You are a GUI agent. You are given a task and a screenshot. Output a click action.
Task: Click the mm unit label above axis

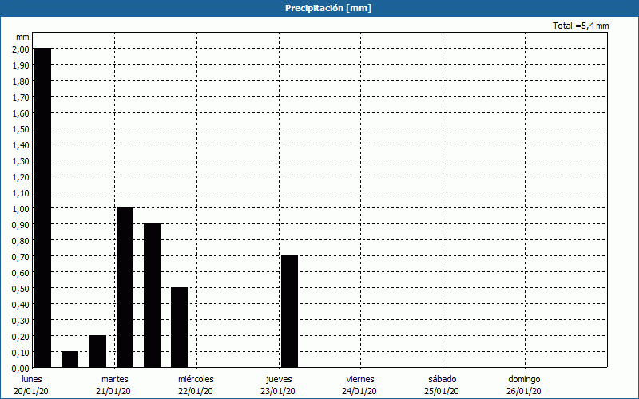pyautogui.click(x=22, y=37)
